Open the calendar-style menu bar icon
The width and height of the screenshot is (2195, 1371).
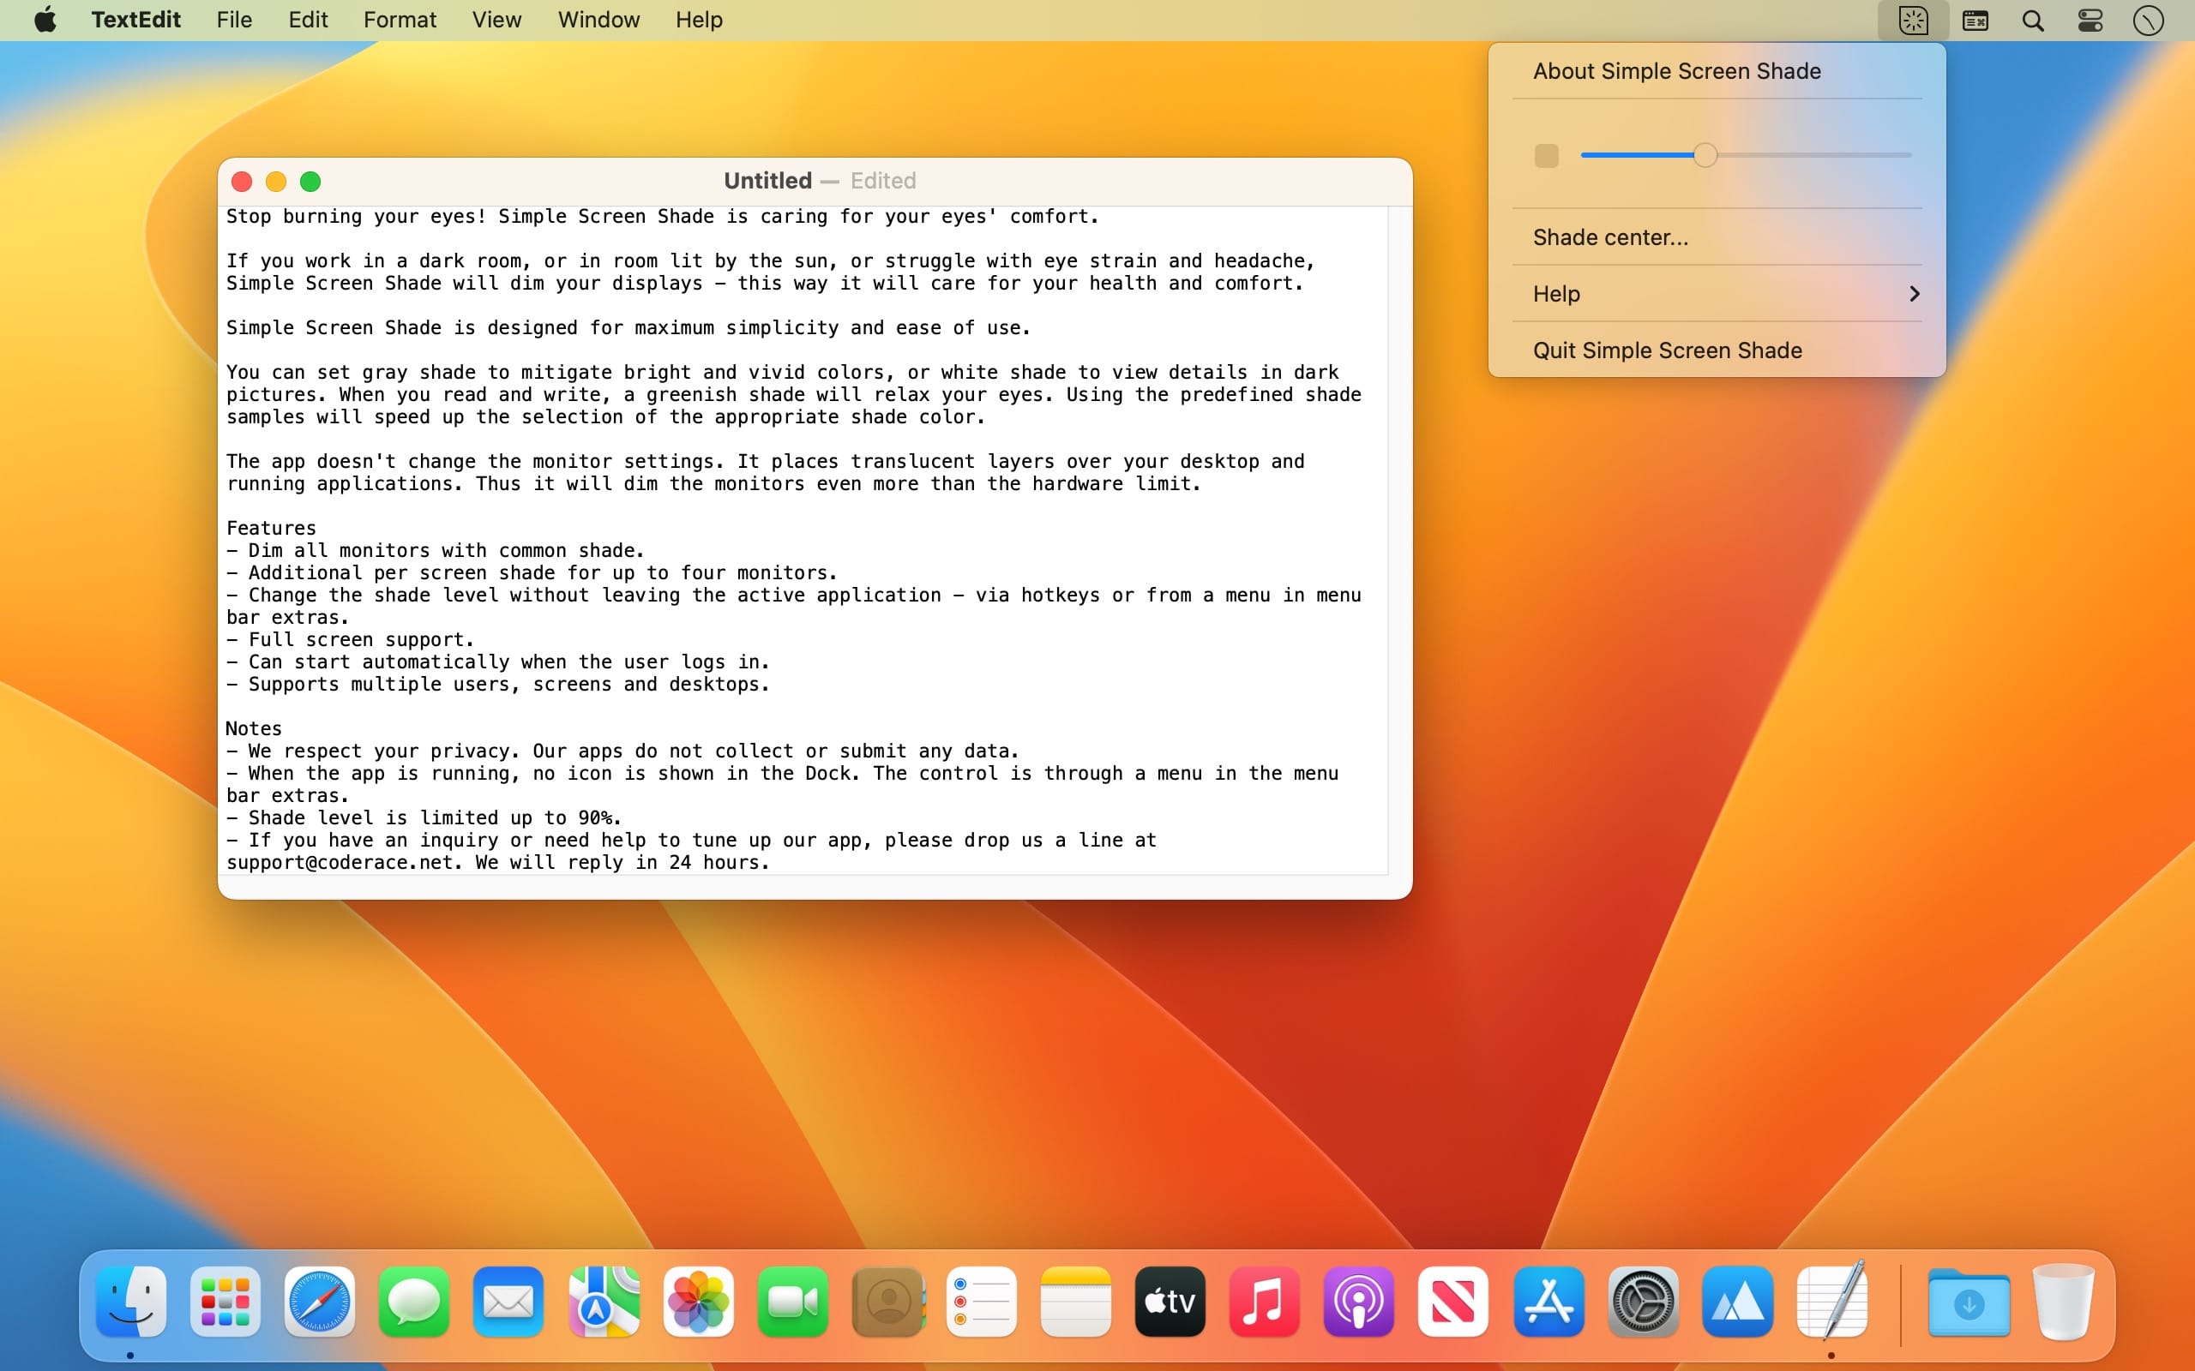point(1975,20)
